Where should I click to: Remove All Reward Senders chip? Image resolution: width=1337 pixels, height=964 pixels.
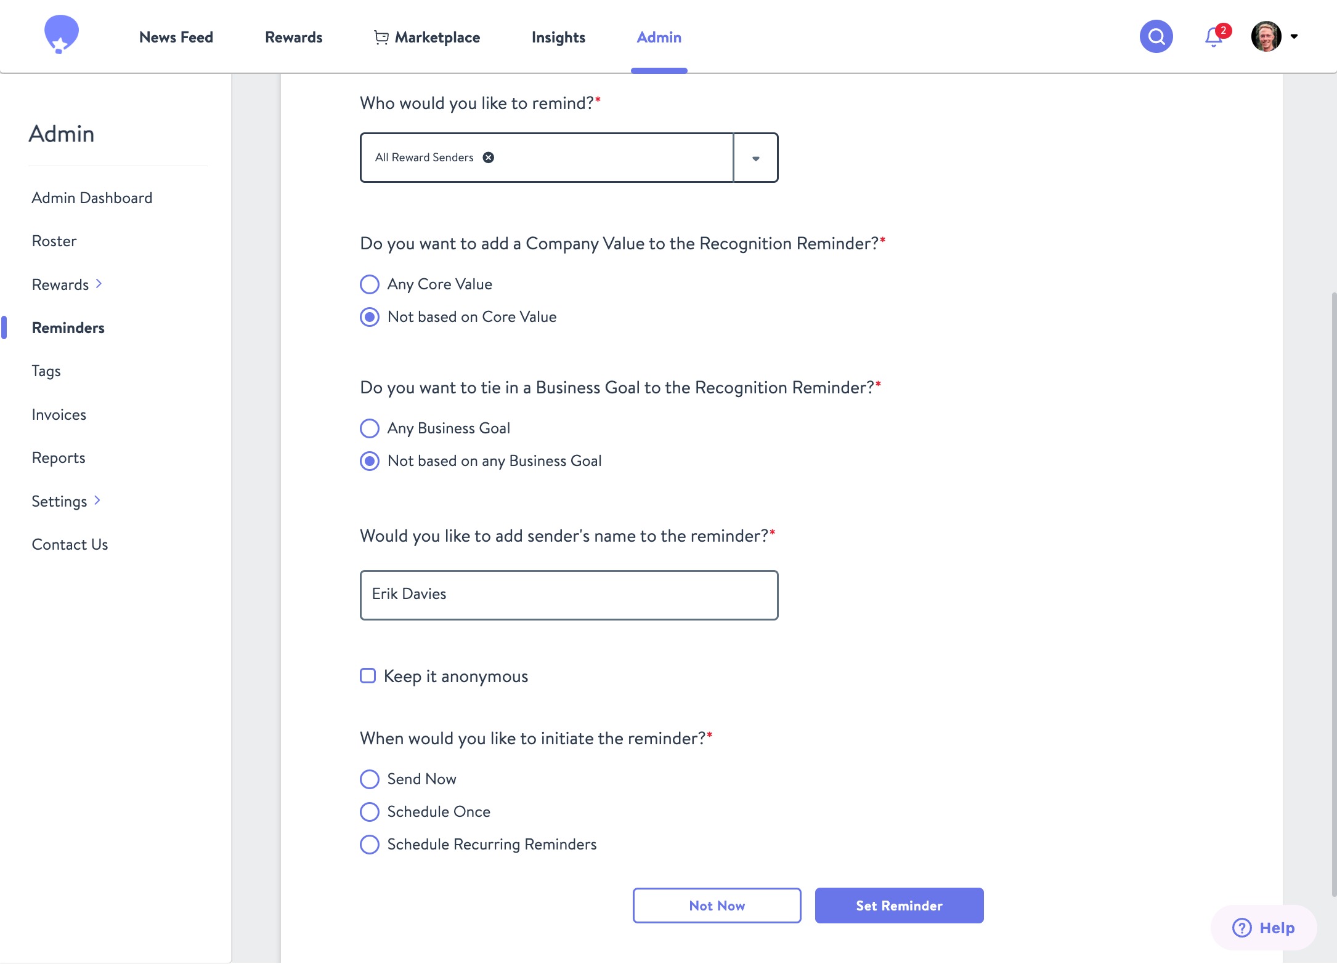[x=489, y=158]
